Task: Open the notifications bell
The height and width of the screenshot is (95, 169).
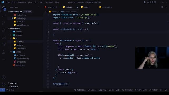Action: click(166, 90)
